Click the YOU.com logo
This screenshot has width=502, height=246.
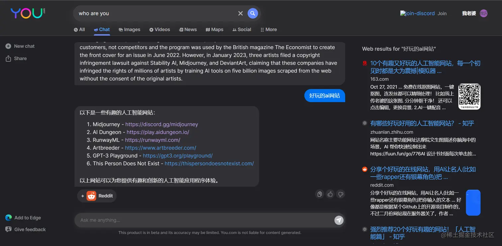[x=28, y=13]
